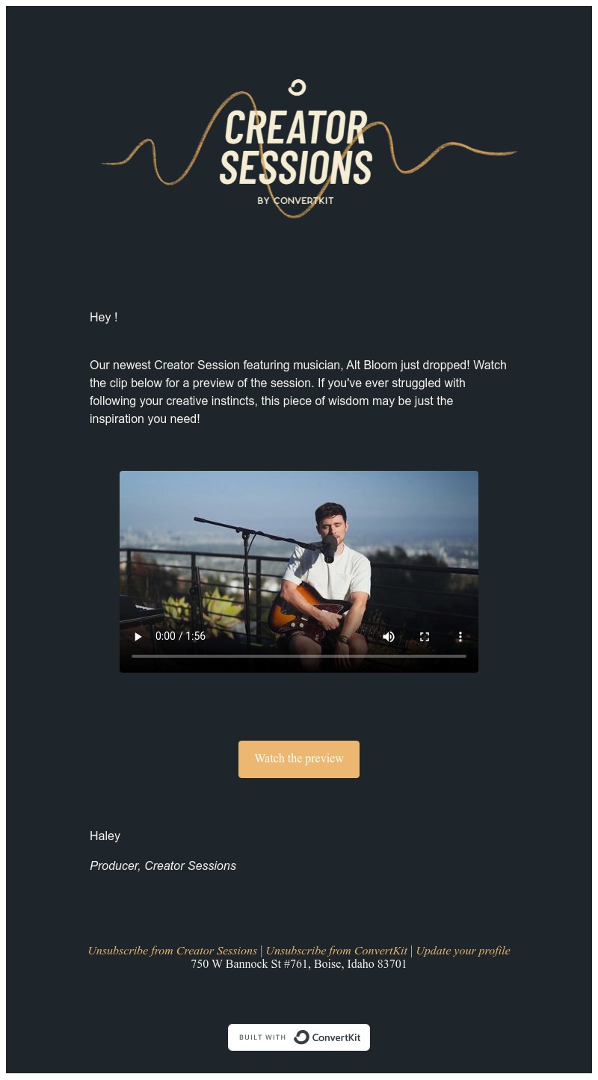The image size is (598, 1080).
Task: Click the ConvertKit circle icon above the logo
Action: [x=297, y=88]
